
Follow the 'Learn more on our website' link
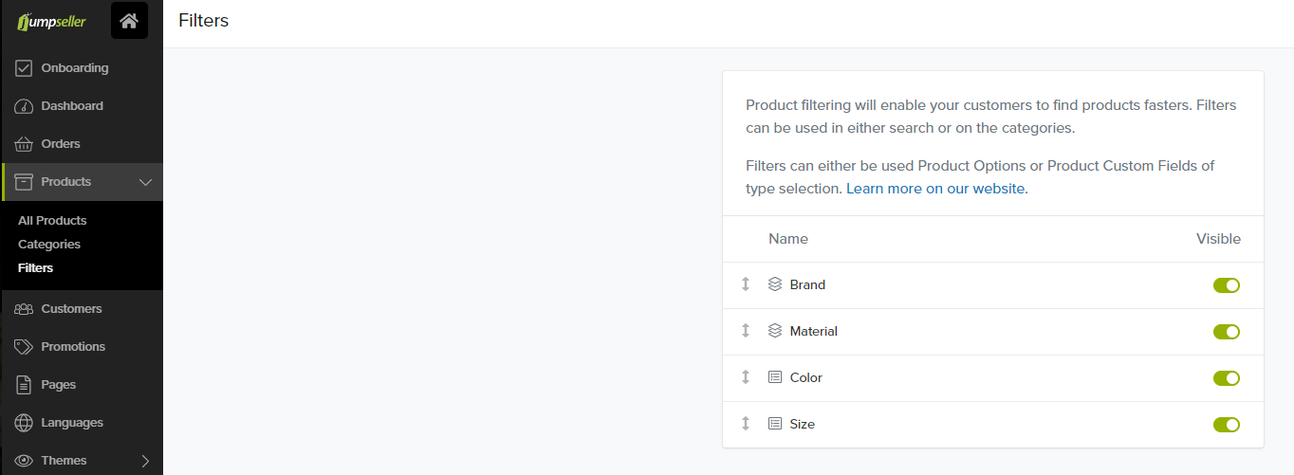point(935,189)
